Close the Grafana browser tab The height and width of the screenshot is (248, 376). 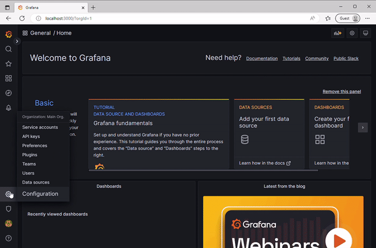(x=83, y=8)
